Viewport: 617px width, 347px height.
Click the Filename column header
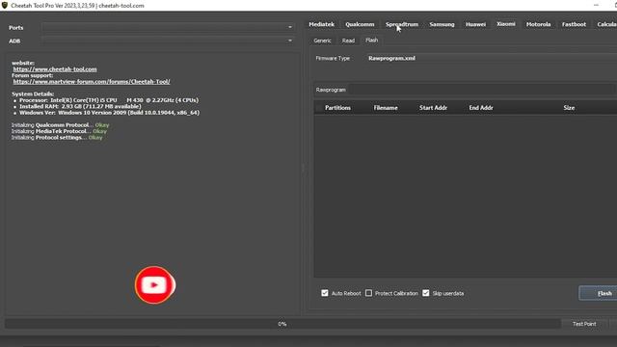[386, 108]
